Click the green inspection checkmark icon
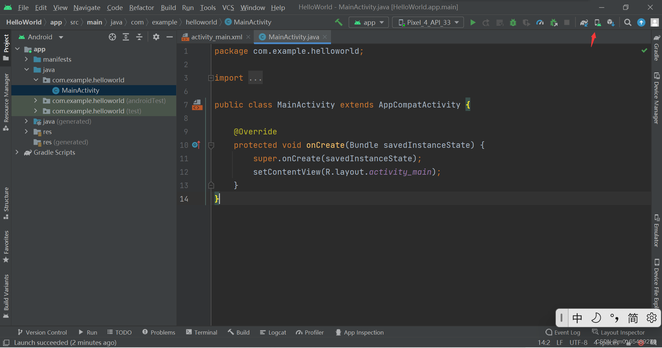 pyautogui.click(x=644, y=51)
